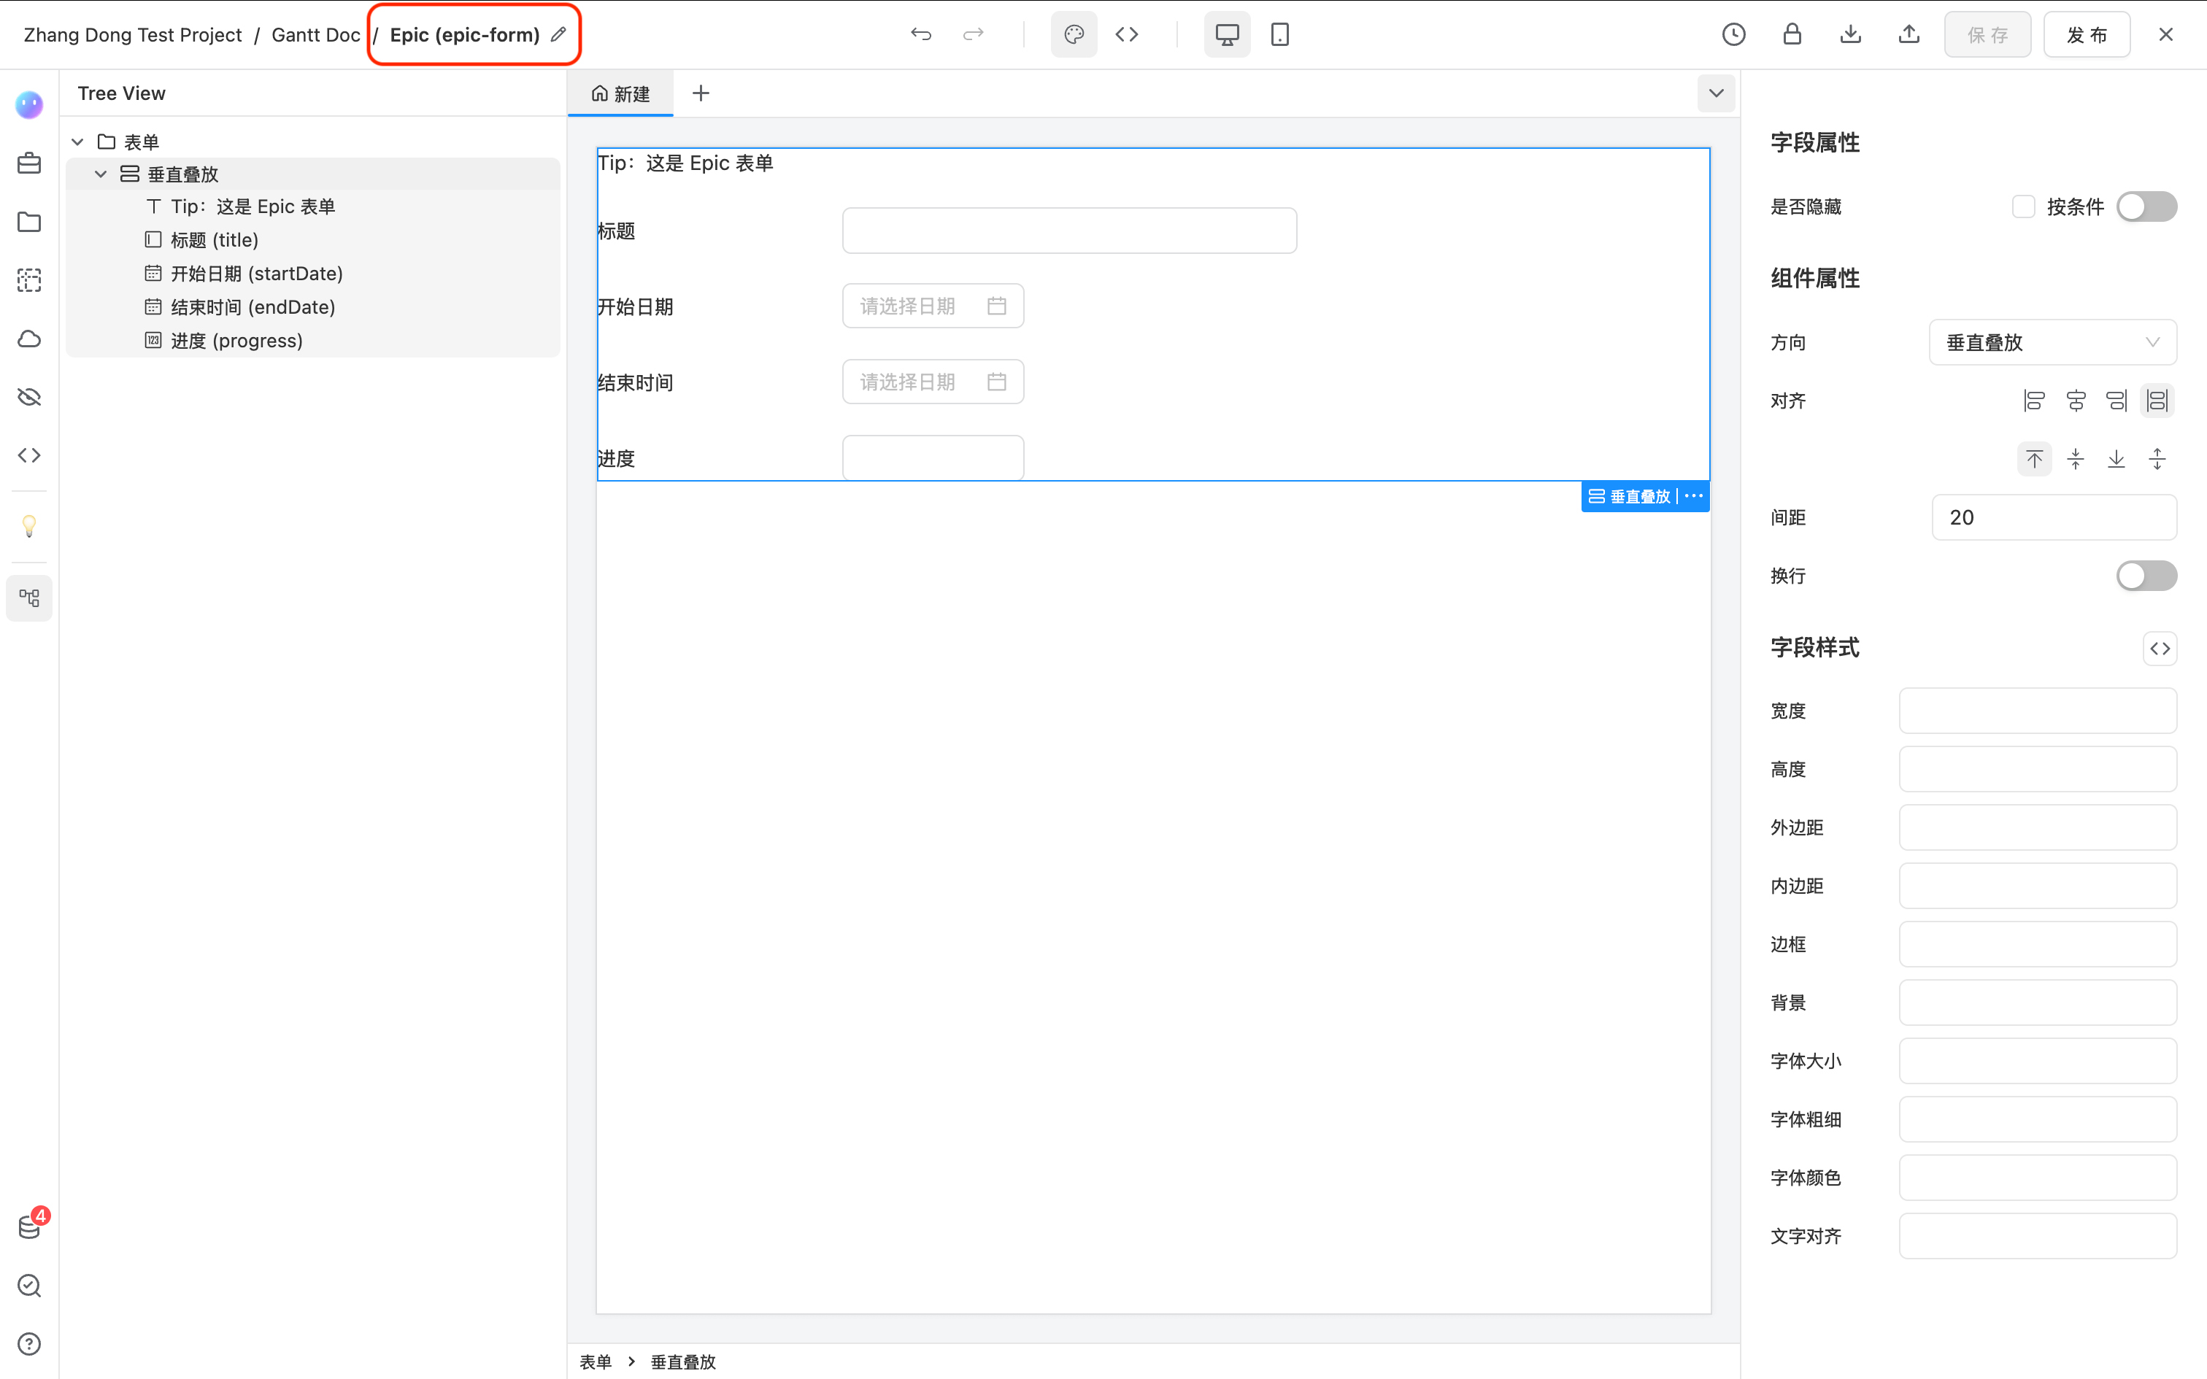Open the 结束时间 date picker
The height and width of the screenshot is (1379, 2207).
click(933, 381)
